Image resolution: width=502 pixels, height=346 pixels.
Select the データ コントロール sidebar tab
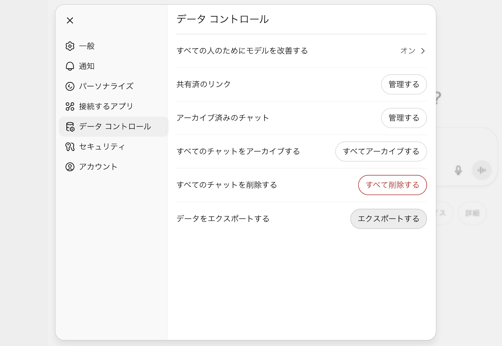coord(115,127)
